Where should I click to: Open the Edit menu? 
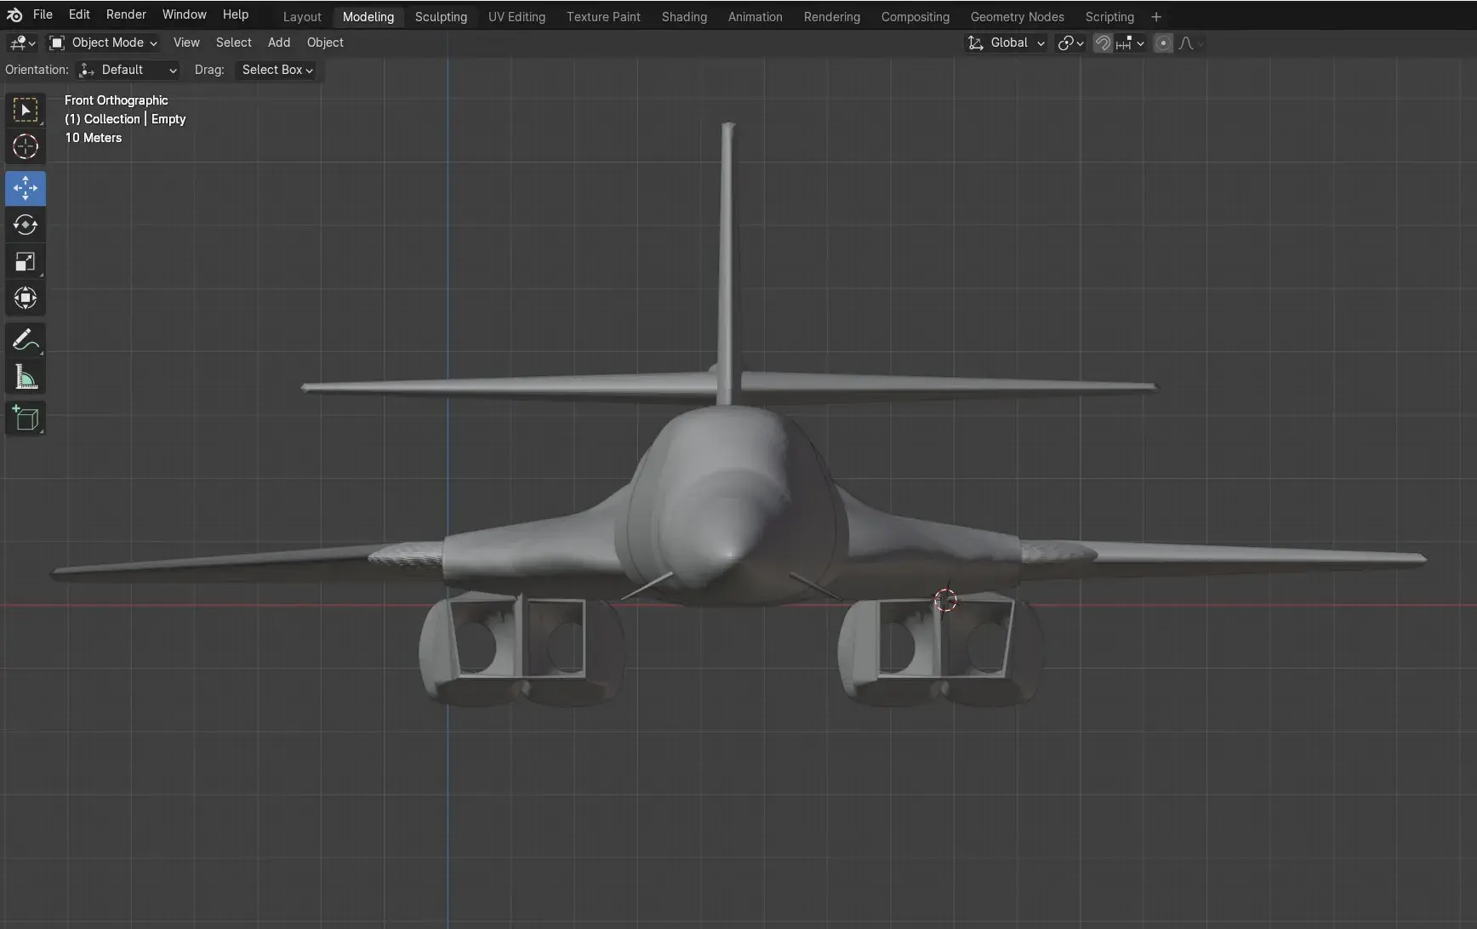79,14
